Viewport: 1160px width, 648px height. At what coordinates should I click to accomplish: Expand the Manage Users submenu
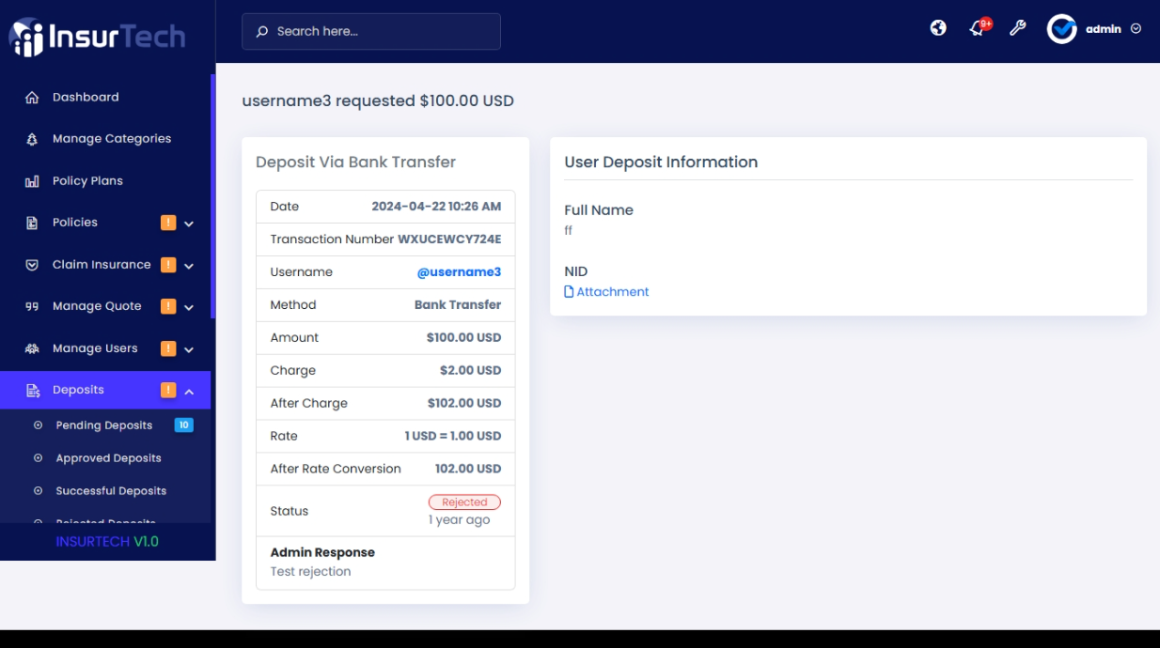coord(189,349)
